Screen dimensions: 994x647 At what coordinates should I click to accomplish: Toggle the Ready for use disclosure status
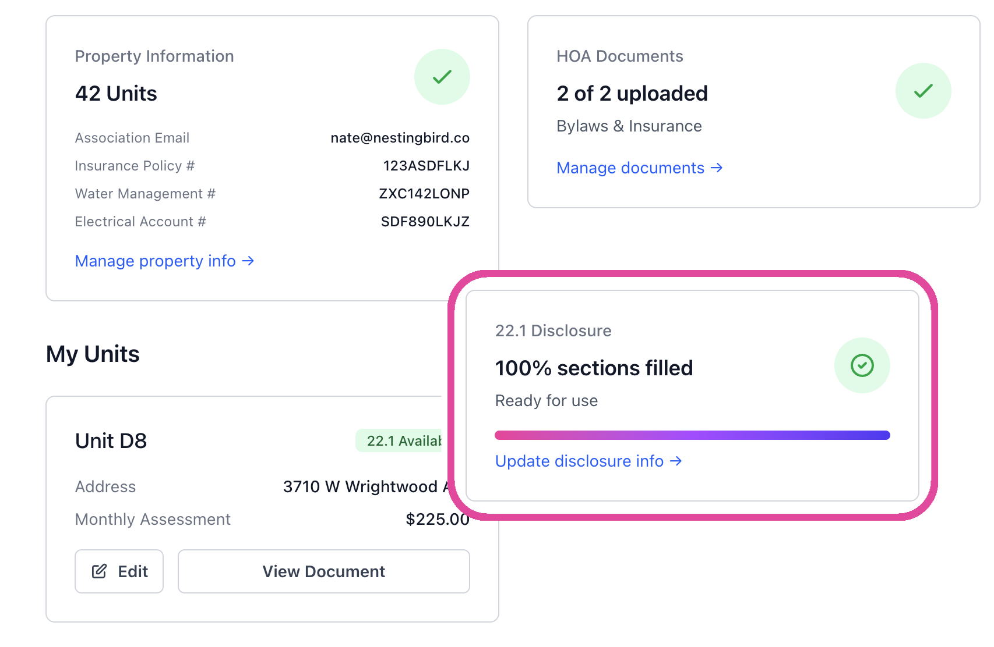[x=546, y=400]
